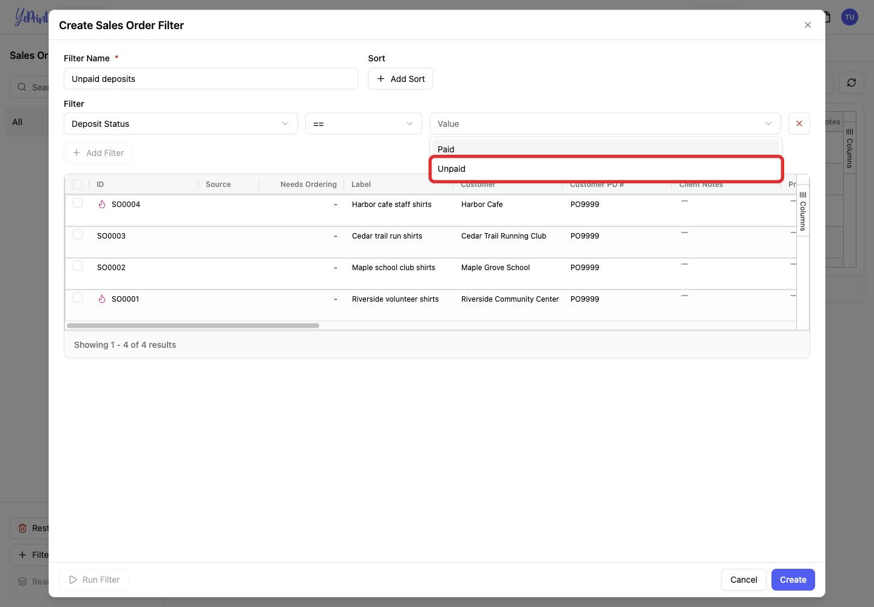The height and width of the screenshot is (607, 874).
Task: Click the Run Filter button
Action: point(94,580)
